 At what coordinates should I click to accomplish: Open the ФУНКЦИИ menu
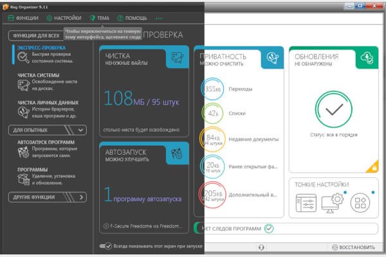coord(23,18)
